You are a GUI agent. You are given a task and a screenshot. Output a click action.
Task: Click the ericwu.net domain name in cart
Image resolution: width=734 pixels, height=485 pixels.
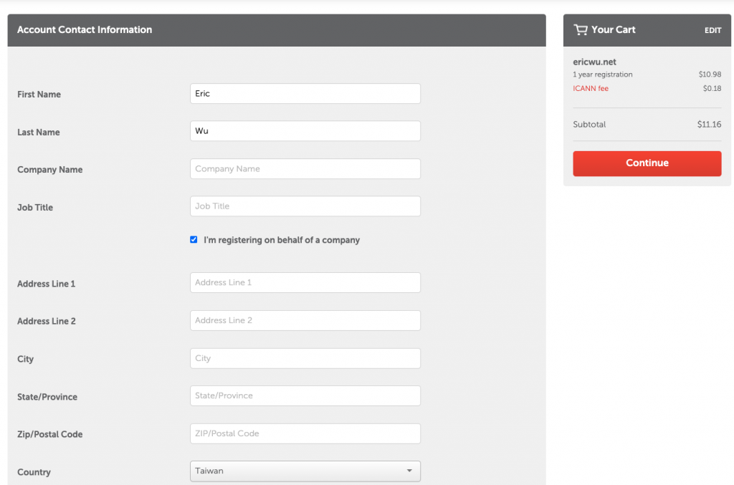(594, 62)
